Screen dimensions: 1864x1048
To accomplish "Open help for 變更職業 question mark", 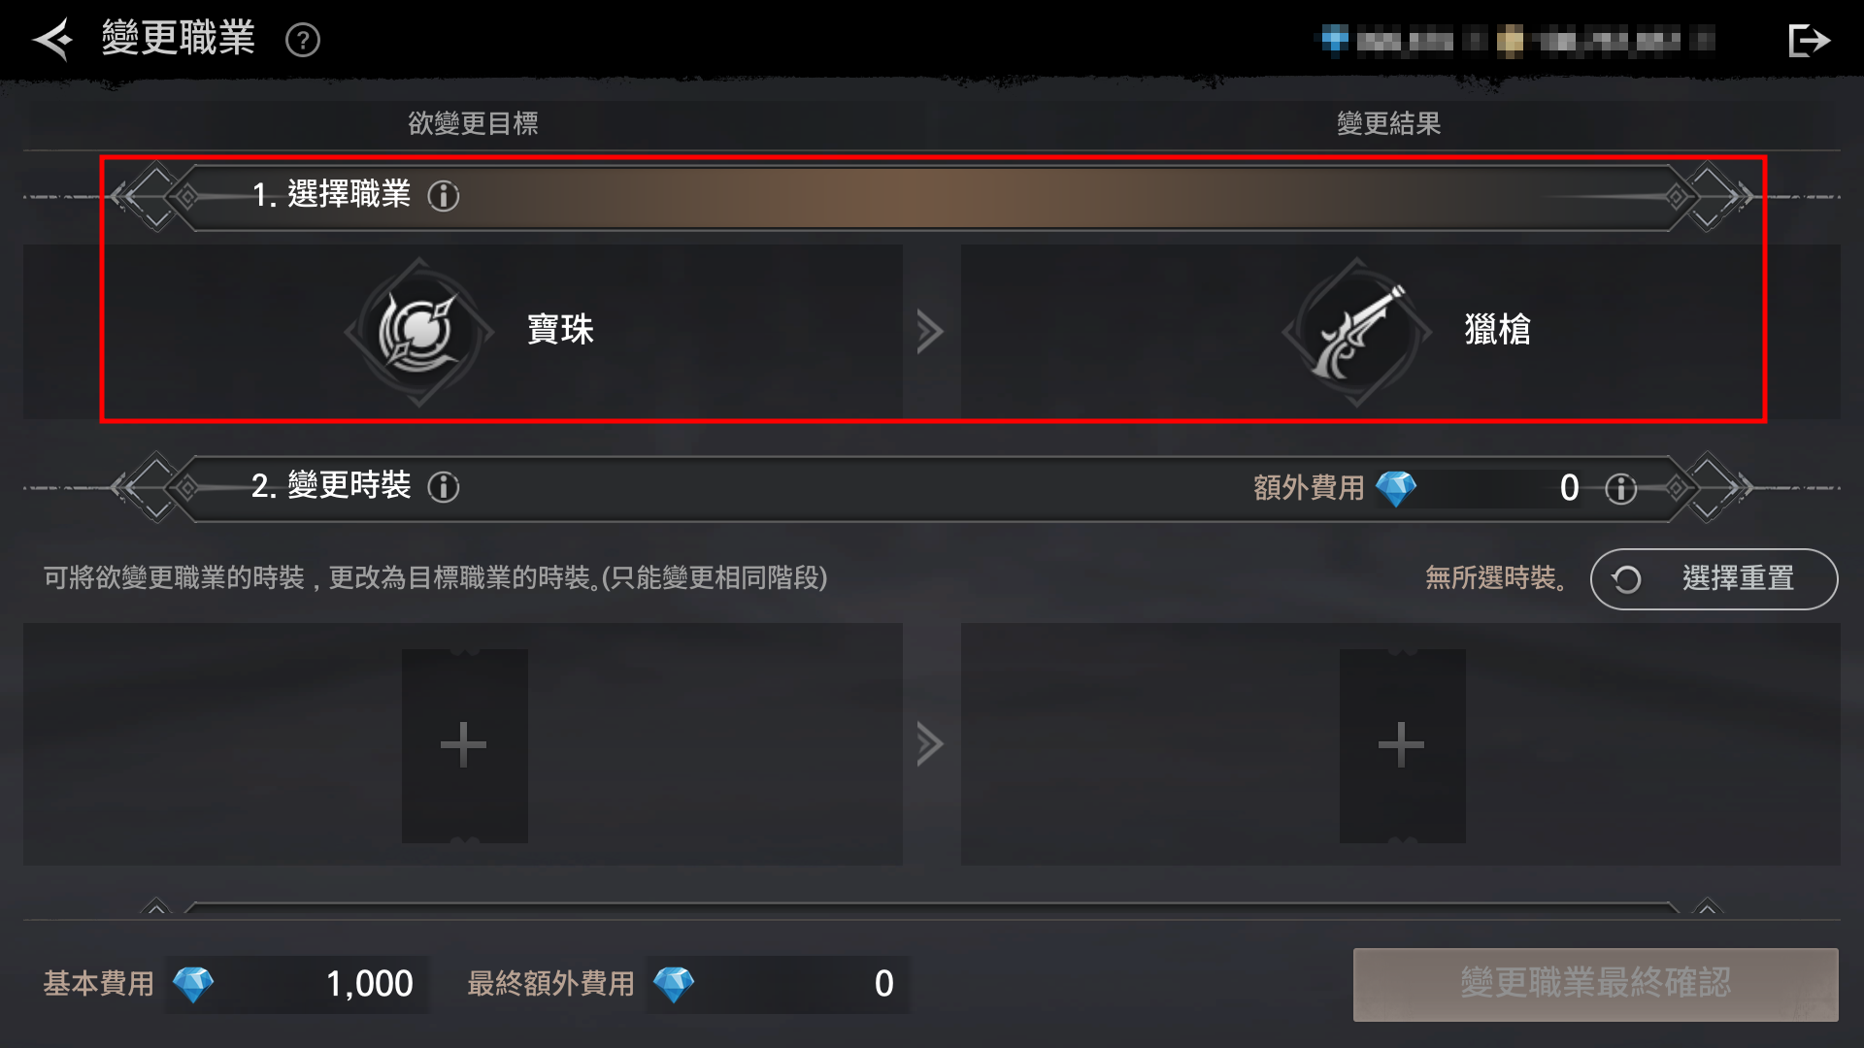I will [303, 40].
